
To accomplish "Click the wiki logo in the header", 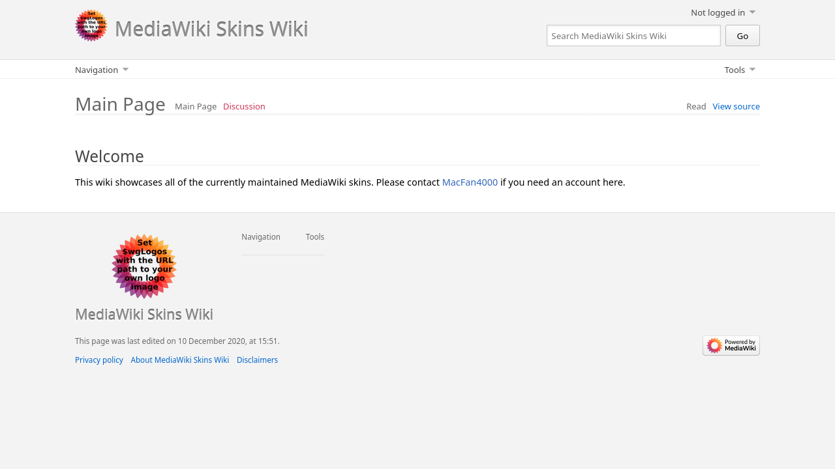I will point(91,25).
